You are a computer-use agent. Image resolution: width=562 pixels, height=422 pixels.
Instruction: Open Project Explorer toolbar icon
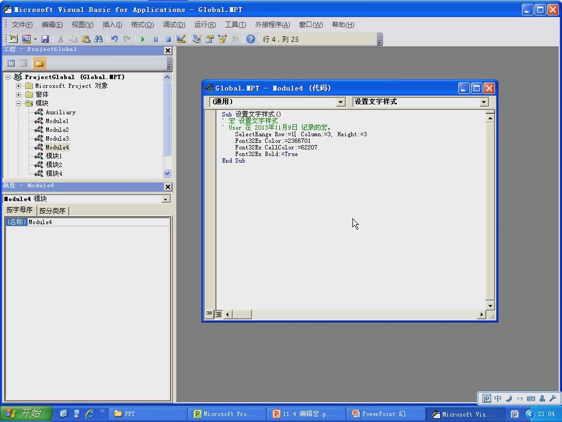click(196, 39)
